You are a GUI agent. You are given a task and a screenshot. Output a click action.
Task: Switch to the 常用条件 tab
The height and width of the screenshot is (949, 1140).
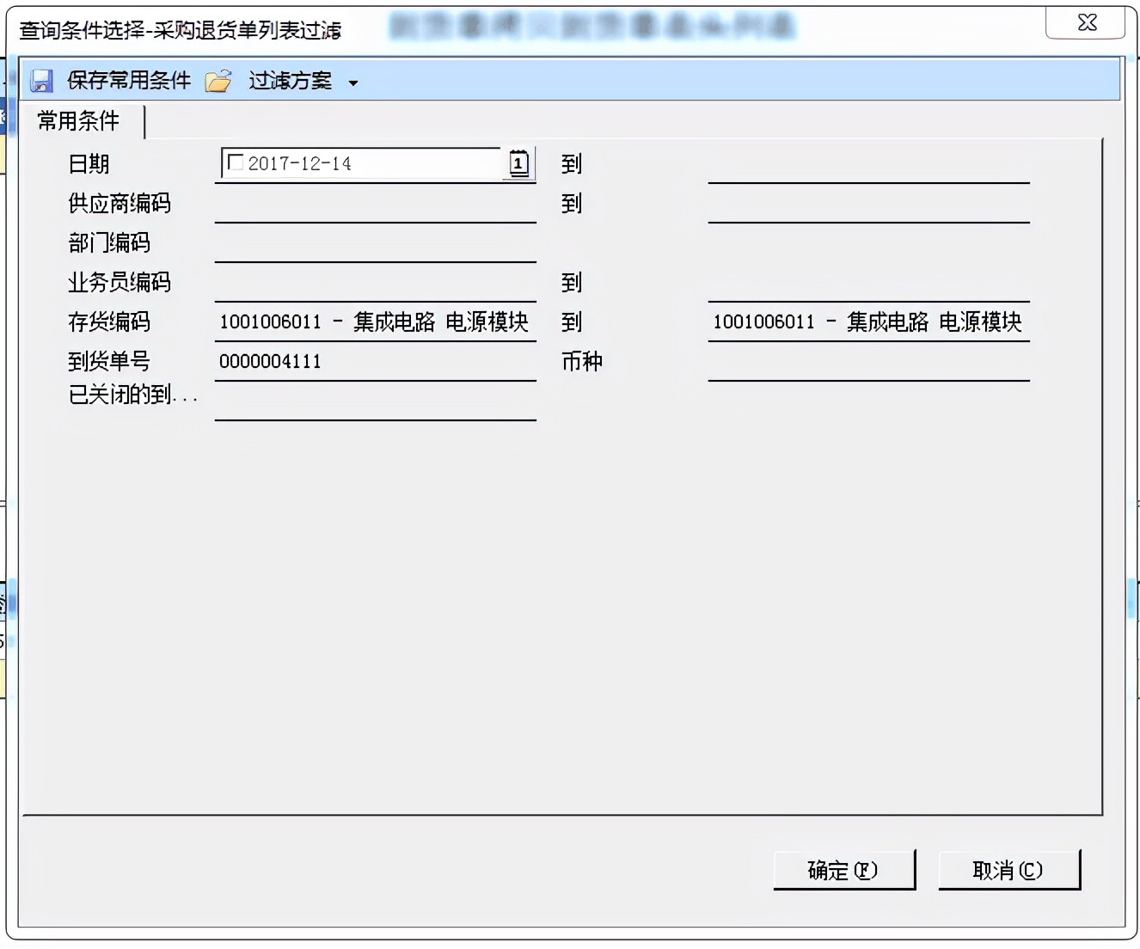click(x=80, y=121)
